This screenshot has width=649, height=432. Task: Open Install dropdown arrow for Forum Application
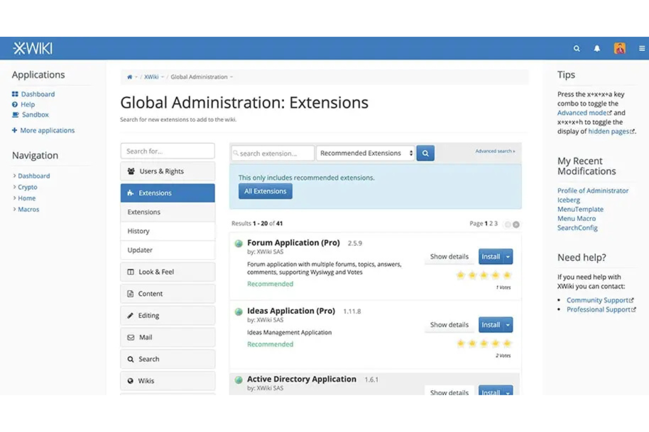click(508, 257)
